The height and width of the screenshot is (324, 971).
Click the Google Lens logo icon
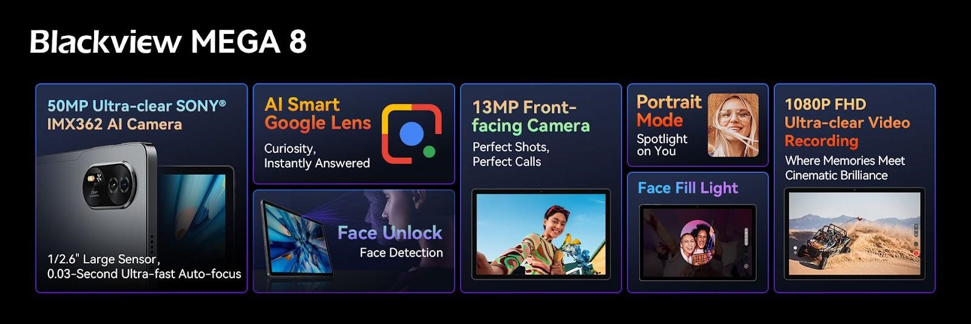(x=411, y=133)
